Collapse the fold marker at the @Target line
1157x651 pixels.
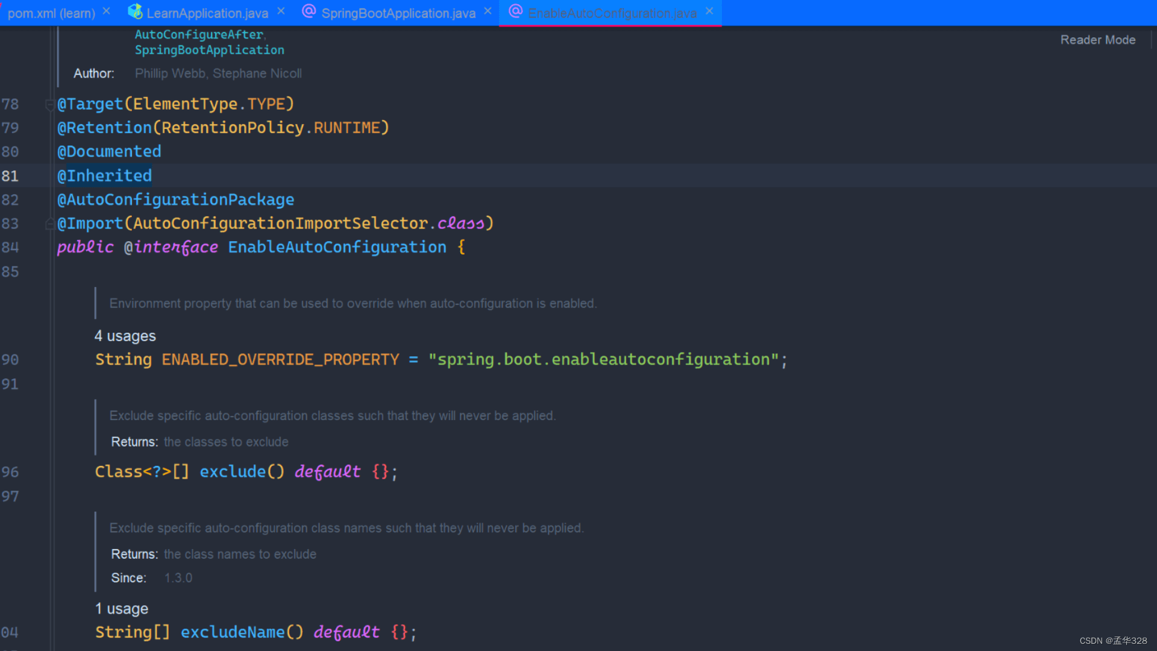point(49,105)
